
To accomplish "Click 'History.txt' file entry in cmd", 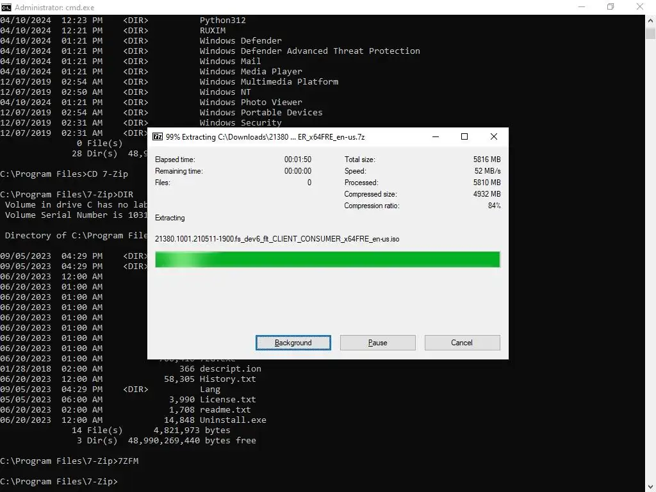I will [x=227, y=379].
